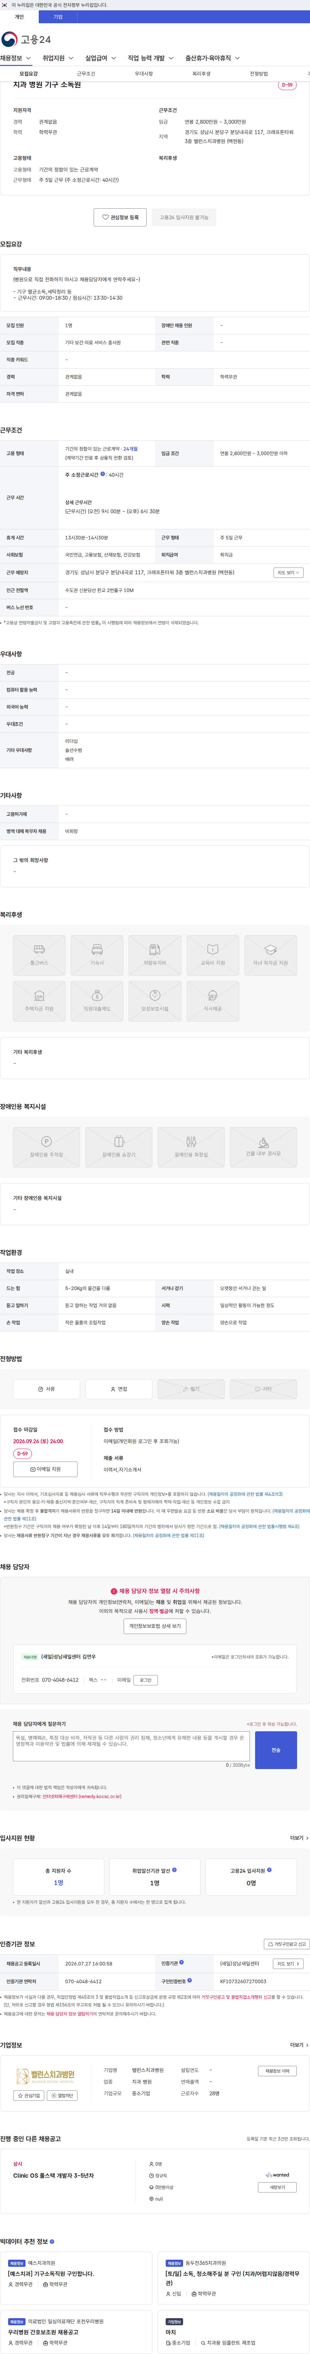Switch to the 기업 tab
This screenshot has height=2354, width=310.
pyautogui.click(x=57, y=16)
